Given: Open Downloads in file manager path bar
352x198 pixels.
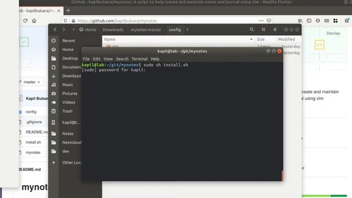Looking at the screenshot, I should pyautogui.click(x=113, y=30).
